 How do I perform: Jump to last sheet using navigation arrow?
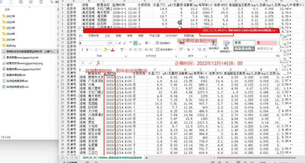pos(77,158)
